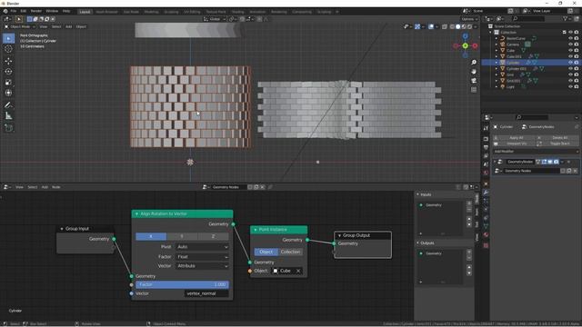Screen dimensions: 582x327
Task: Select Object mode in Point Instance node
Action: tap(266, 252)
